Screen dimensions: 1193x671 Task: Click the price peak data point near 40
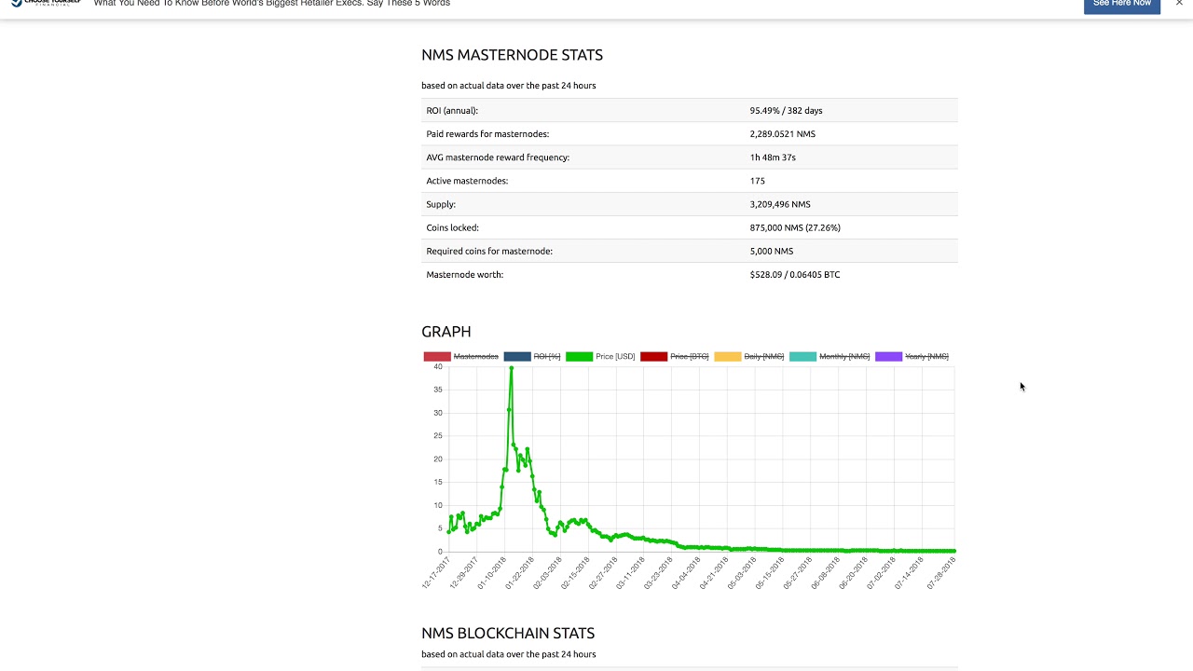click(x=511, y=368)
